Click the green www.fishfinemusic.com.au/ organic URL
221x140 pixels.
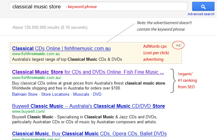[x=37, y=78]
